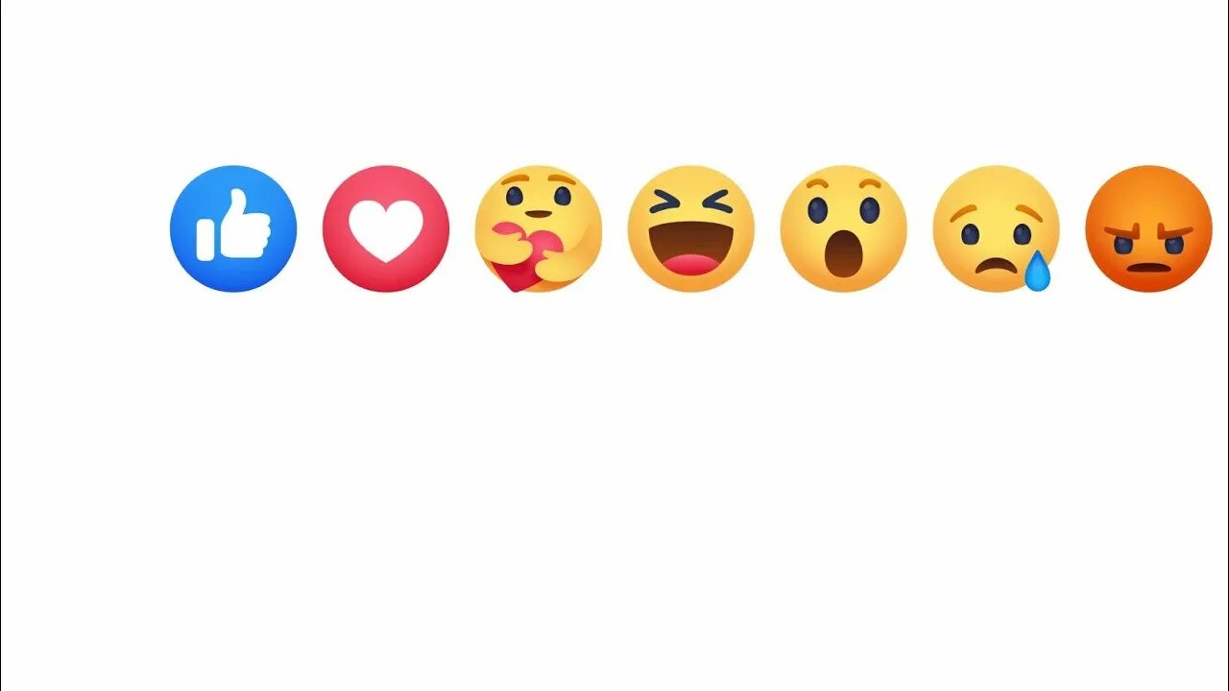Click the blue teardrop on Sad emoji
This screenshot has width=1229, height=691.
coord(1037,271)
